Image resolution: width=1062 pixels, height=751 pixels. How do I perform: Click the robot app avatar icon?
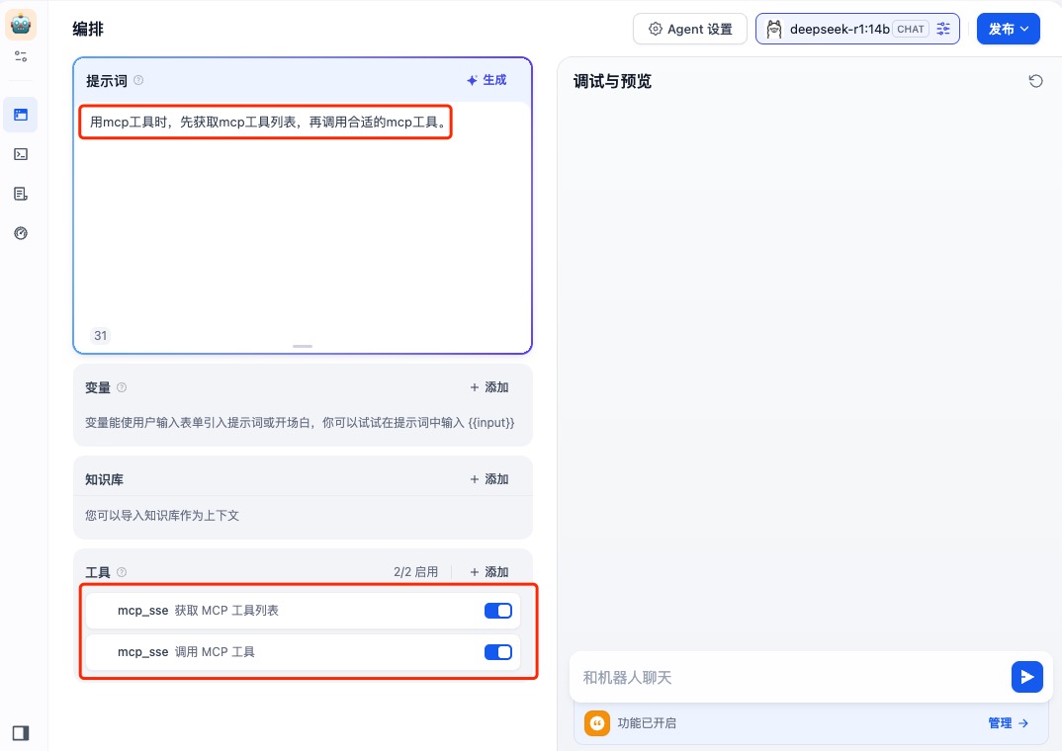pyautogui.click(x=21, y=25)
